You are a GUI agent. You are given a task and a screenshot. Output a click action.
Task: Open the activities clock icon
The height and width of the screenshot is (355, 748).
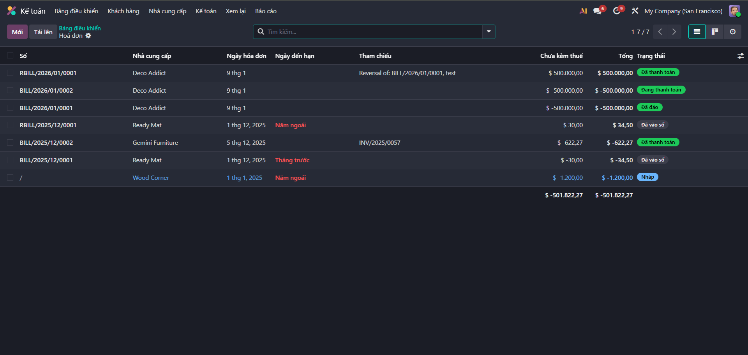pos(616,11)
